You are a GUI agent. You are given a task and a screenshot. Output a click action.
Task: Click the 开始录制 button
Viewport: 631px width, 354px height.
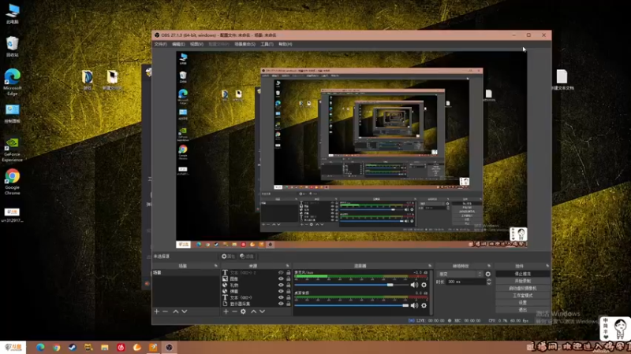coord(523,281)
